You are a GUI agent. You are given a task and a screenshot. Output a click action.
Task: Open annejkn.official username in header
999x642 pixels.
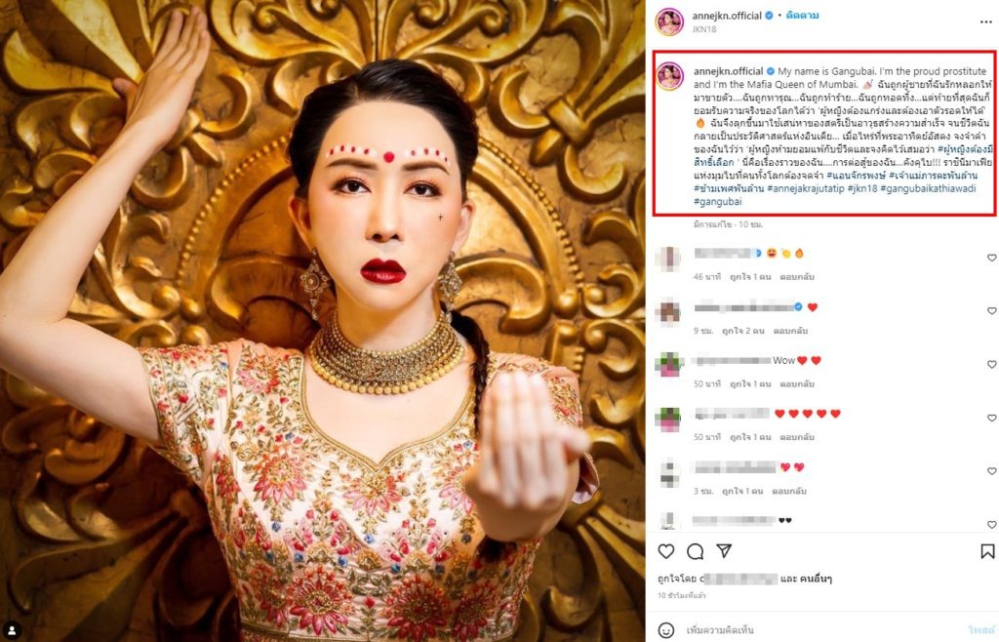click(x=727, y=16)
